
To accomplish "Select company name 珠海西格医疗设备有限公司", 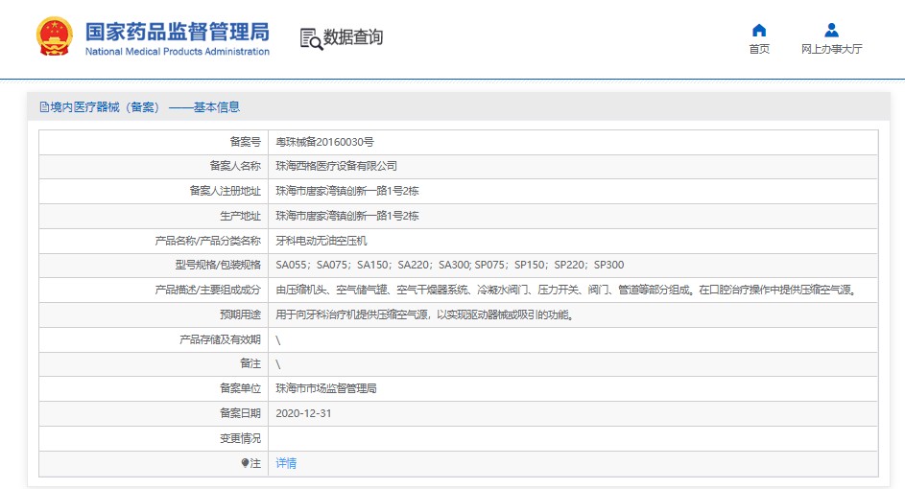I will point(336,166).
